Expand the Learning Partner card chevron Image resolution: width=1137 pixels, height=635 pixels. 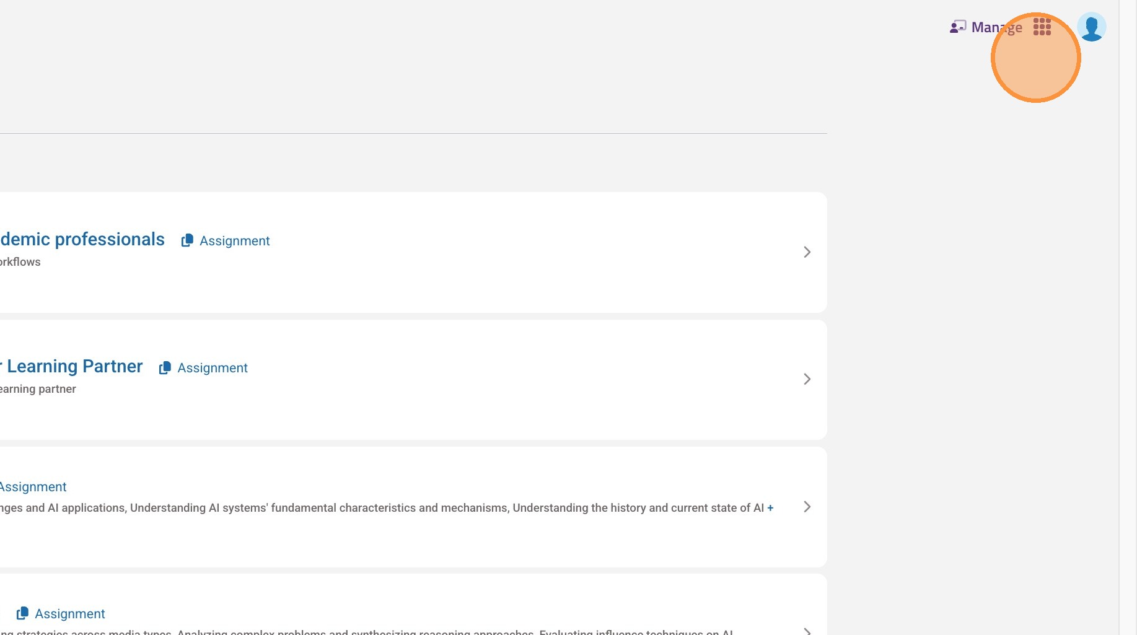tap(807, 379)
